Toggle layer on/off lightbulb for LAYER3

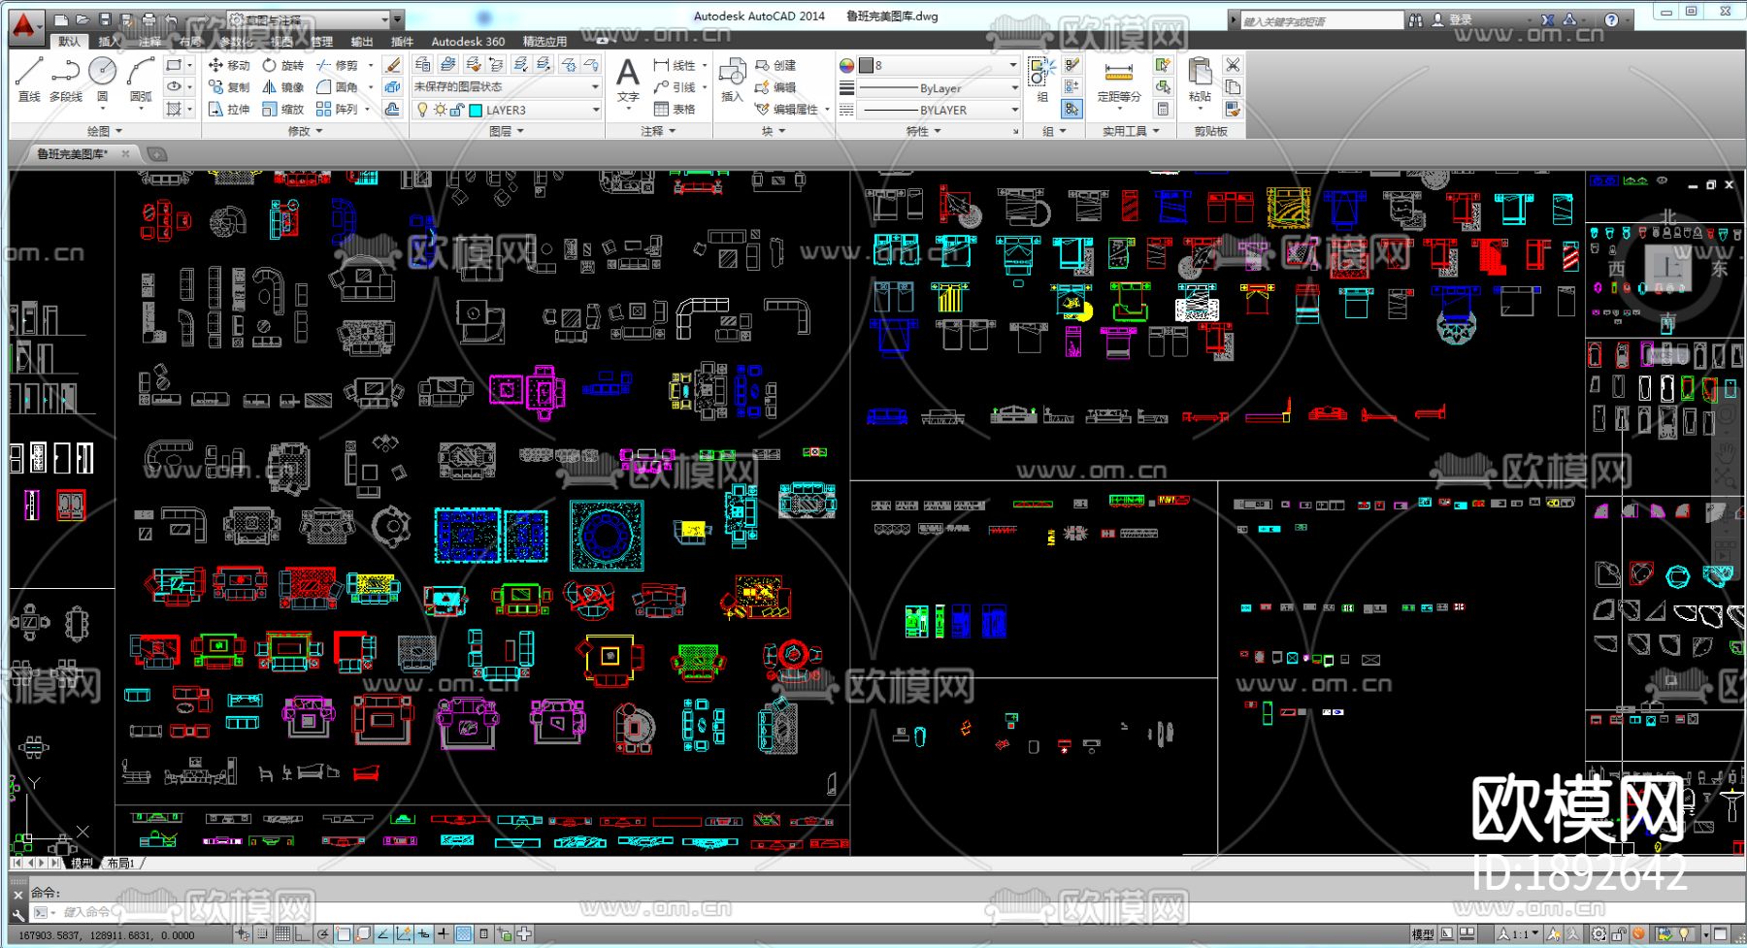(x=422, y=110)
